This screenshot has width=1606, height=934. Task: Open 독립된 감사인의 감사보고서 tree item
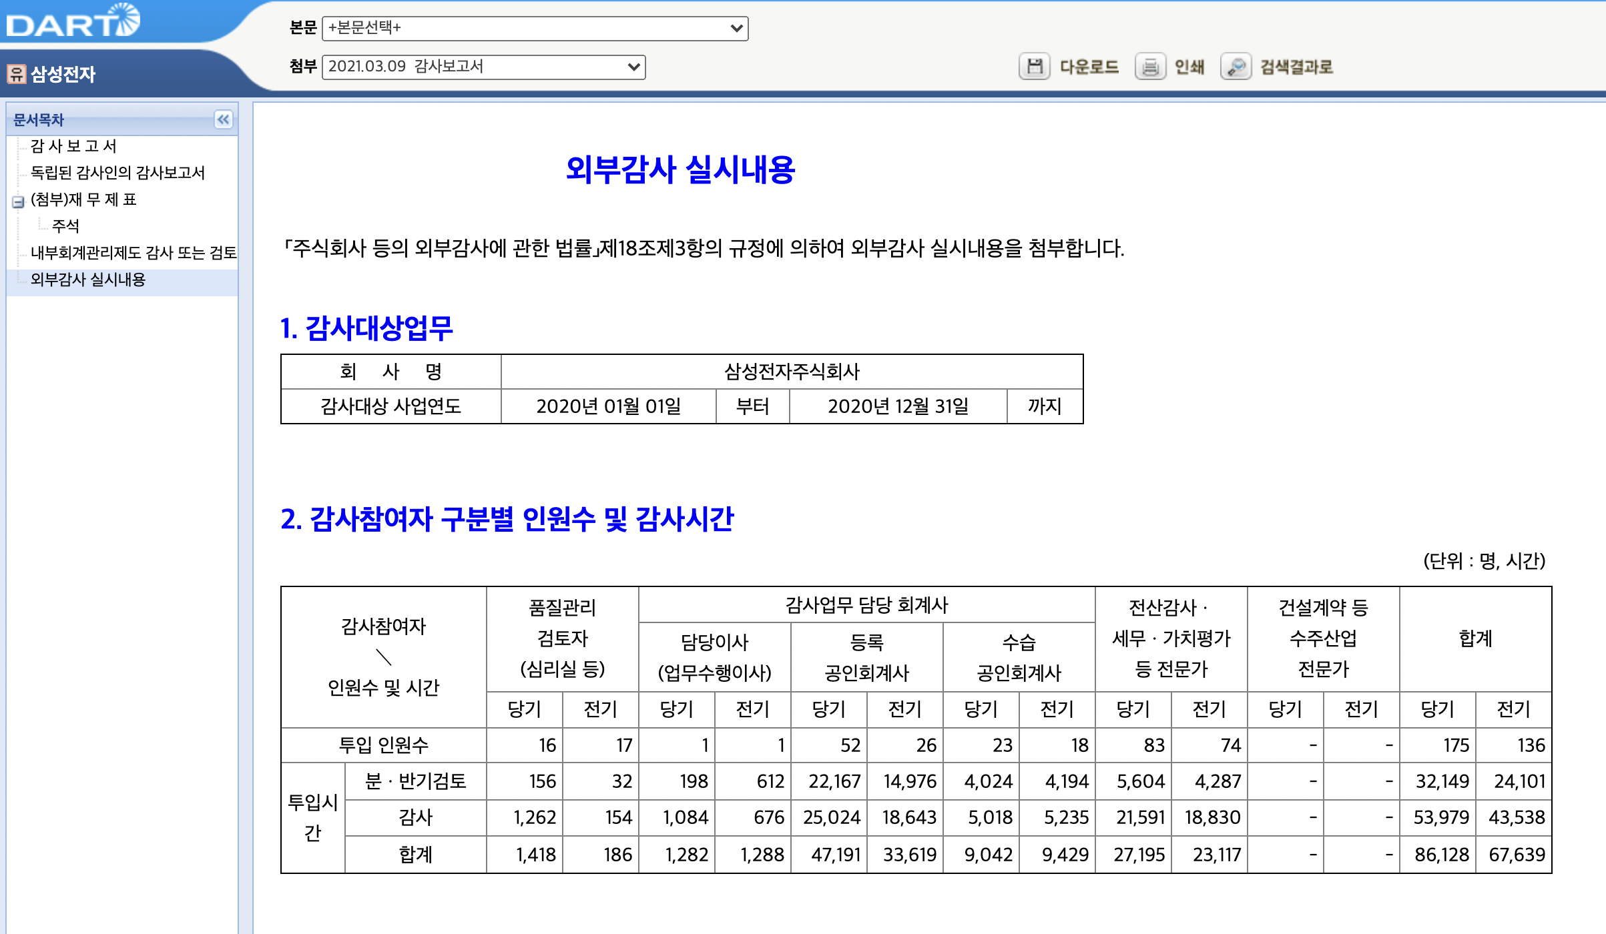(x=117, y=173)
